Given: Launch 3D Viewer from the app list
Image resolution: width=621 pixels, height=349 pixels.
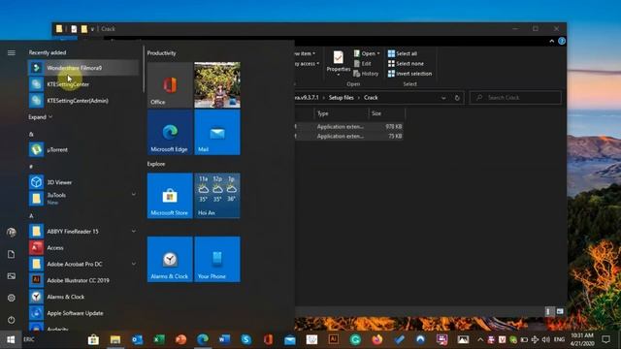Looking at the screenshot, I should click(83, 182).
